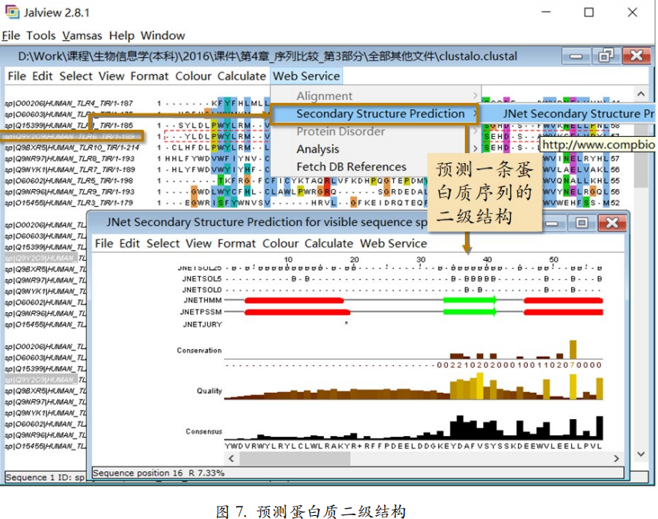Viewport: 658px width, 519px height.
Task: Click Web Service menu in clustalo.clustal window
Action: [x=306, y=76]
